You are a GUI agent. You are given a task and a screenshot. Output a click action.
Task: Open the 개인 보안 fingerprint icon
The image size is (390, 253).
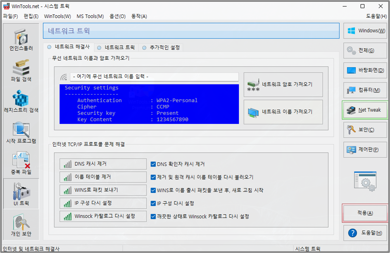pos(21,222)
